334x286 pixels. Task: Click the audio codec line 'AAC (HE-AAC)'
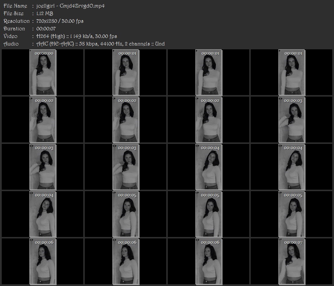[x=55, y=44]
